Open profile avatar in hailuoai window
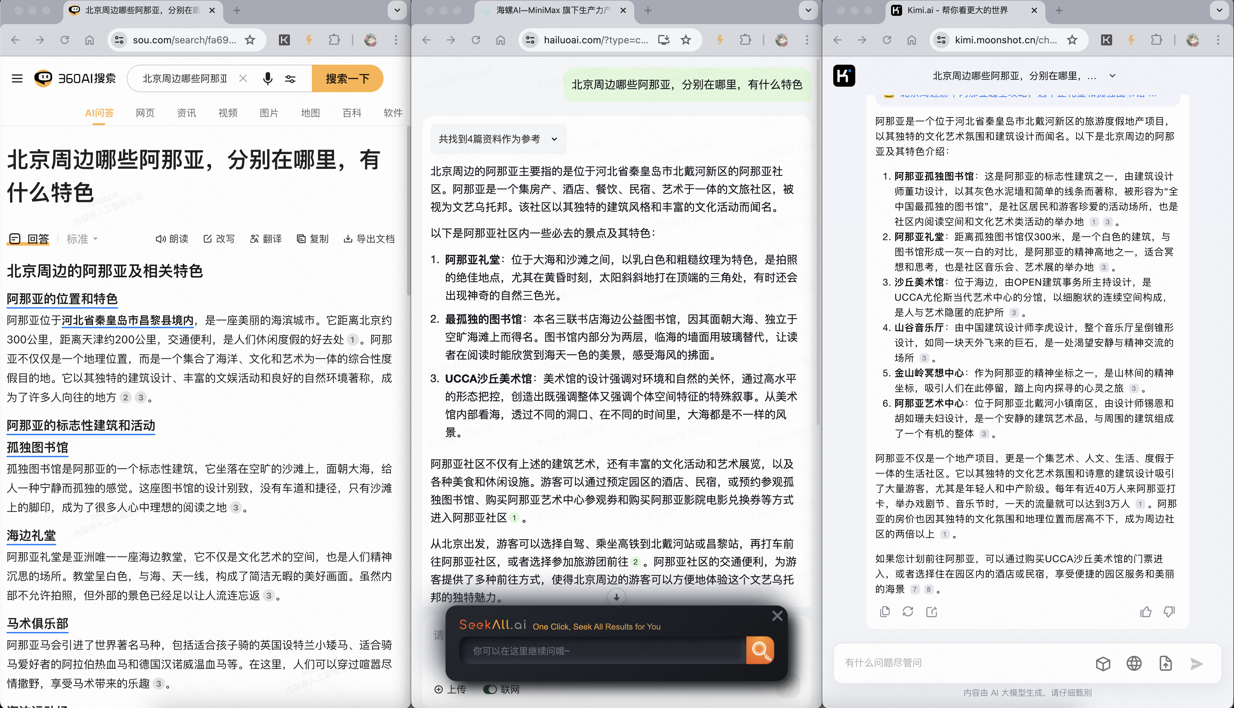This screenshot has width=1234, height=708. 782,40
